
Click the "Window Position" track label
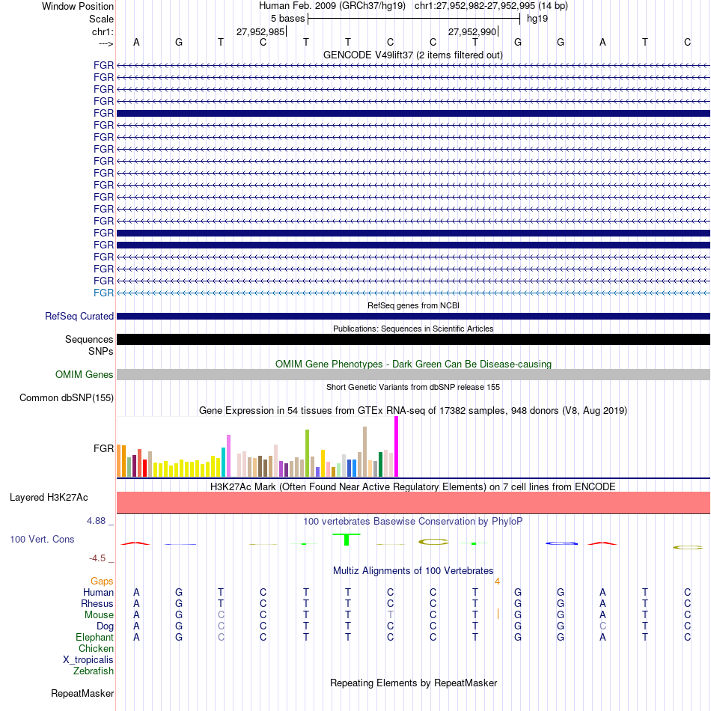[78, 6]
